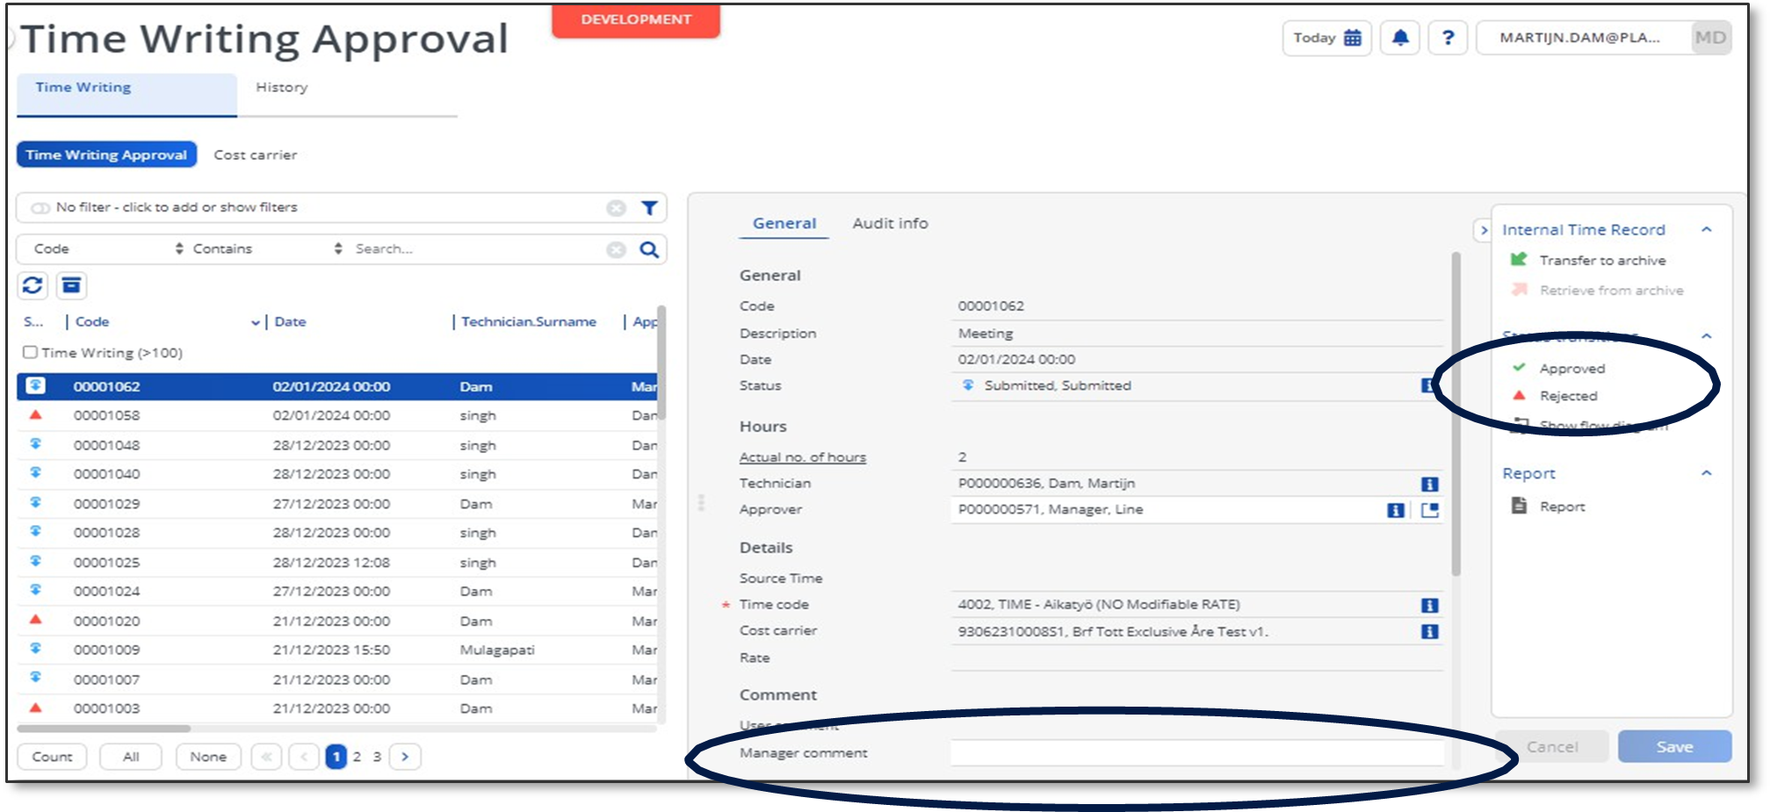
Task: Open notifications bell
Action: (1400, 38)
